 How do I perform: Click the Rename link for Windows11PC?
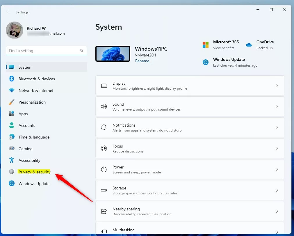pyautogui.click(x=142, y=61)
